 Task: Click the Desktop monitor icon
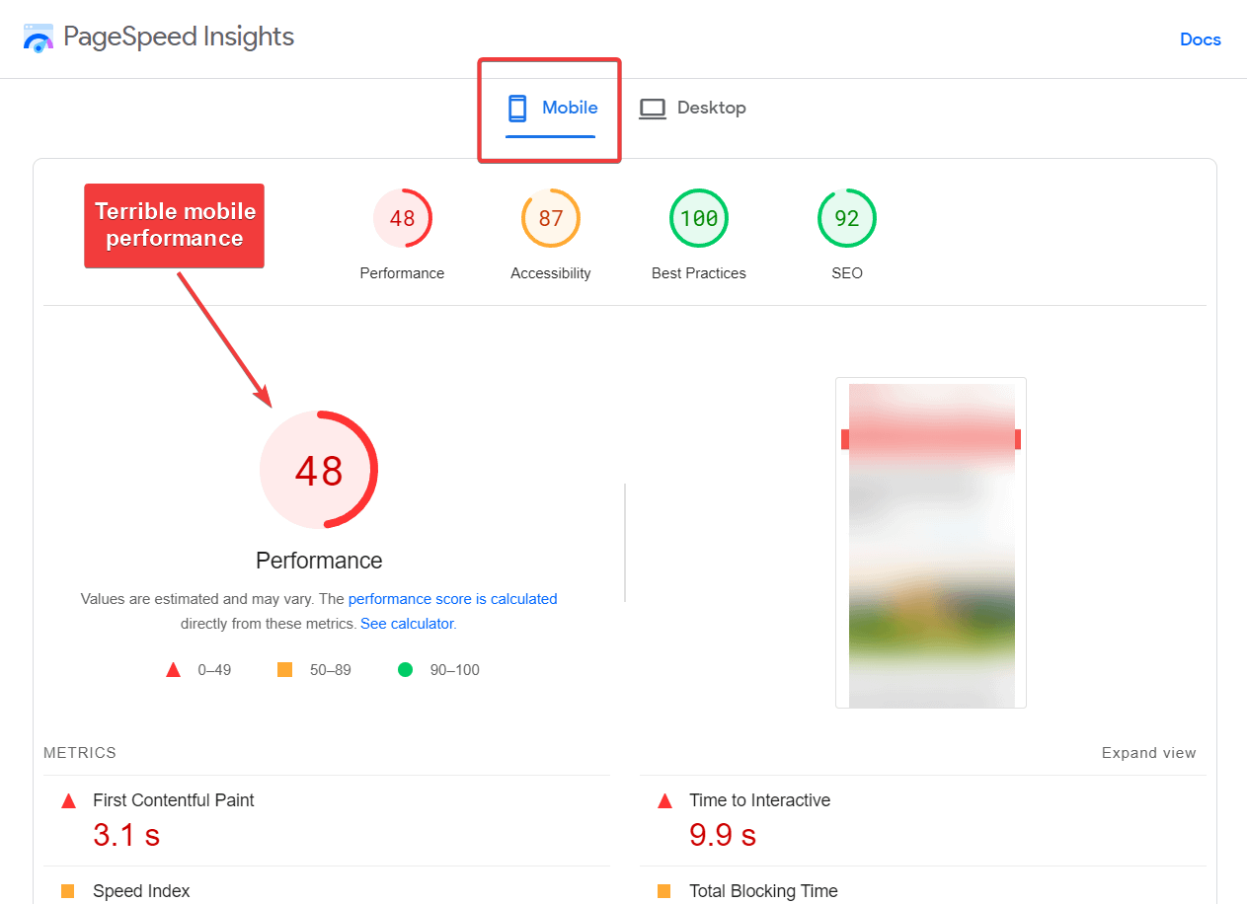pyautogui.click(x=652, y=108)
